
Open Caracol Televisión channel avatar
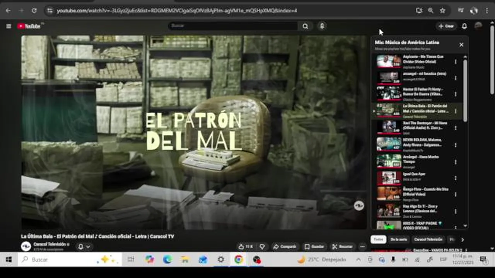pyautogui.click(x=26, y=246)
